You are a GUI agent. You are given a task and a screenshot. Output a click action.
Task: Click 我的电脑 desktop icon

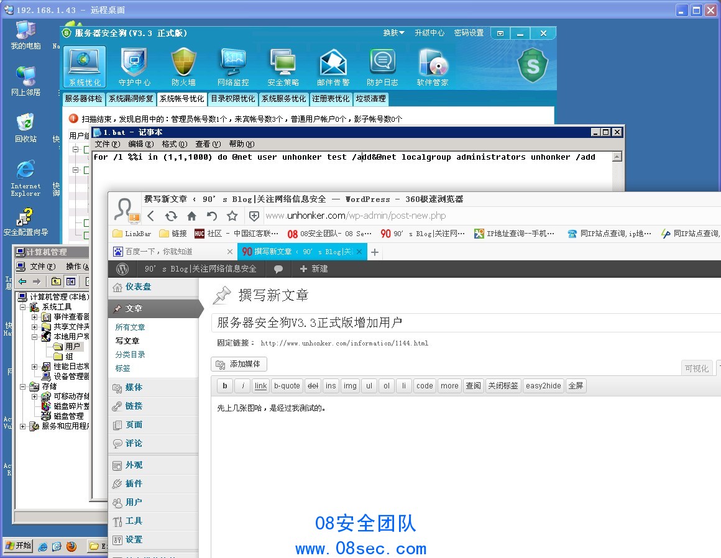[x=25, y=35]
